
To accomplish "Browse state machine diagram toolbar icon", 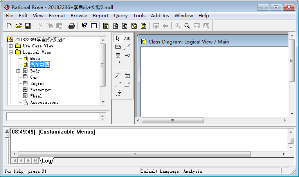I will (134, 26).
